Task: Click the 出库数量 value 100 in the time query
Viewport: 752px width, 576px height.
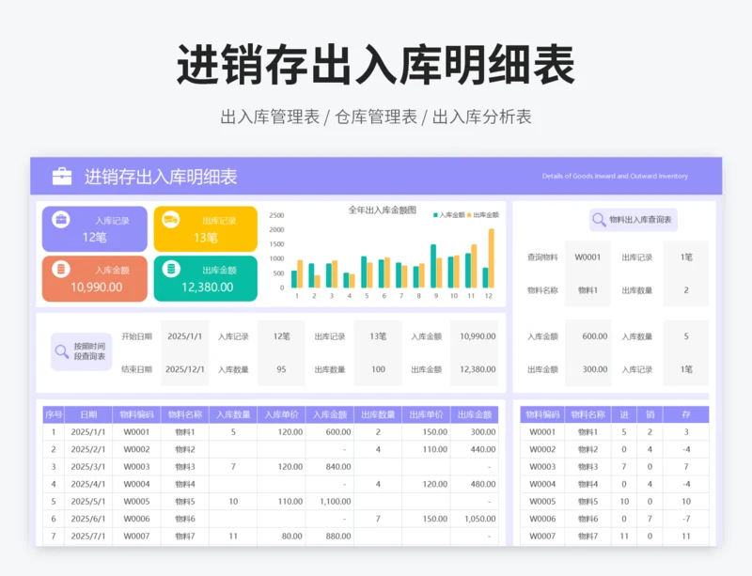Action: point(378,369)
